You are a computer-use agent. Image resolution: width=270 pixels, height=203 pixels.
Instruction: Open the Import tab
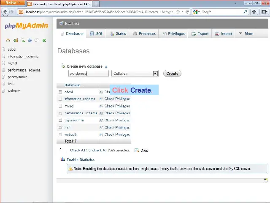[224, 33]
